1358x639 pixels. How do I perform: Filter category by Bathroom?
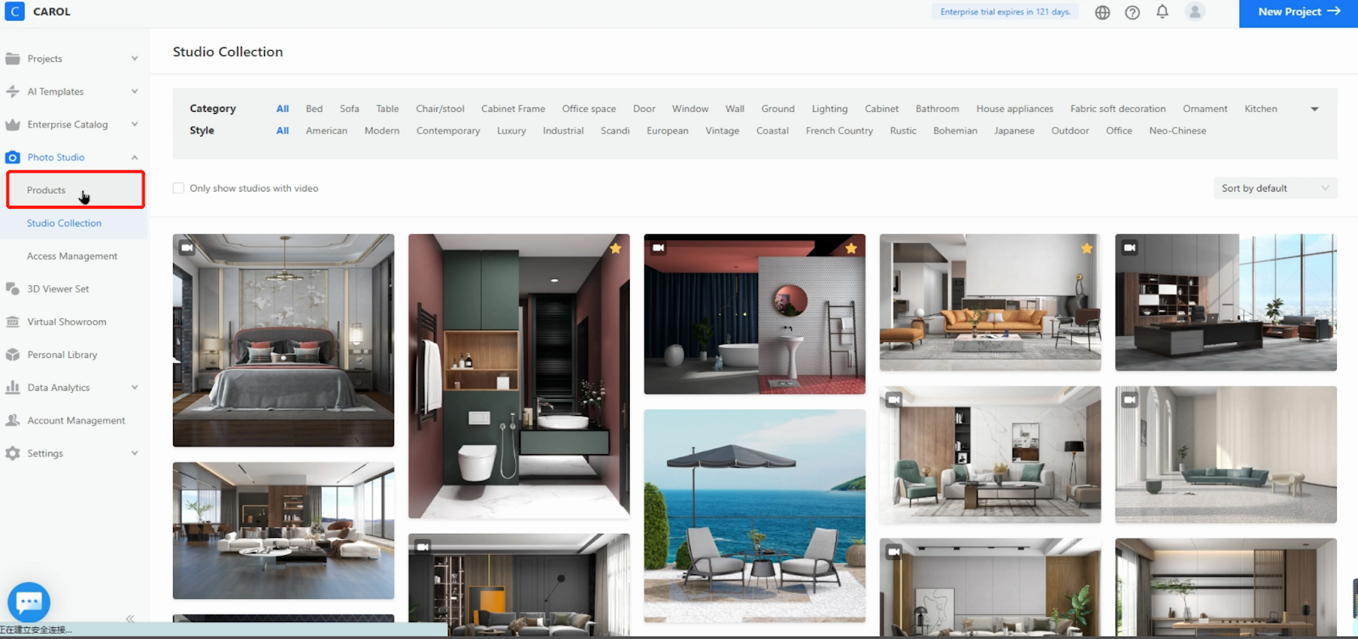(937, 109)
